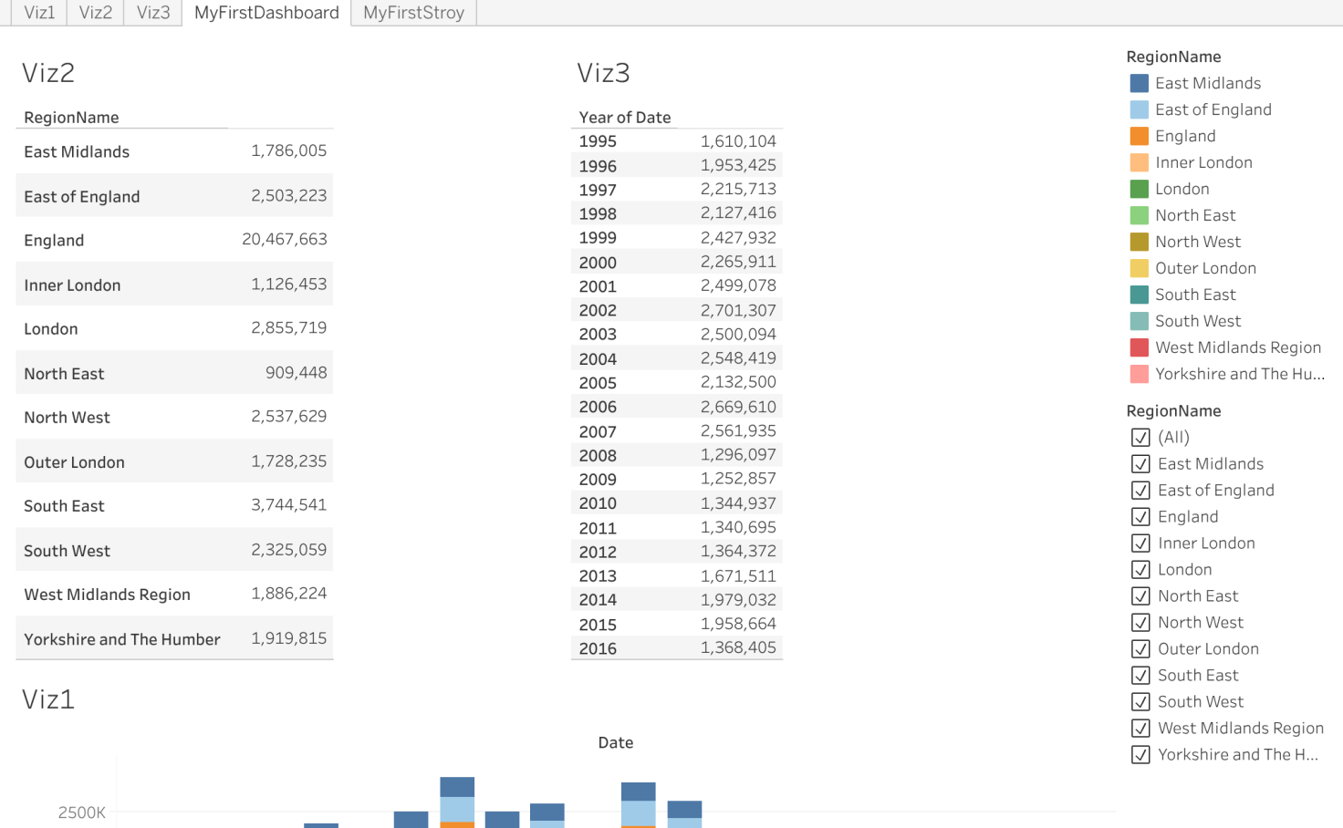Select the London green legend swatch
Viewport: 1343px width, 828px height.
[x=1139, y=189]
